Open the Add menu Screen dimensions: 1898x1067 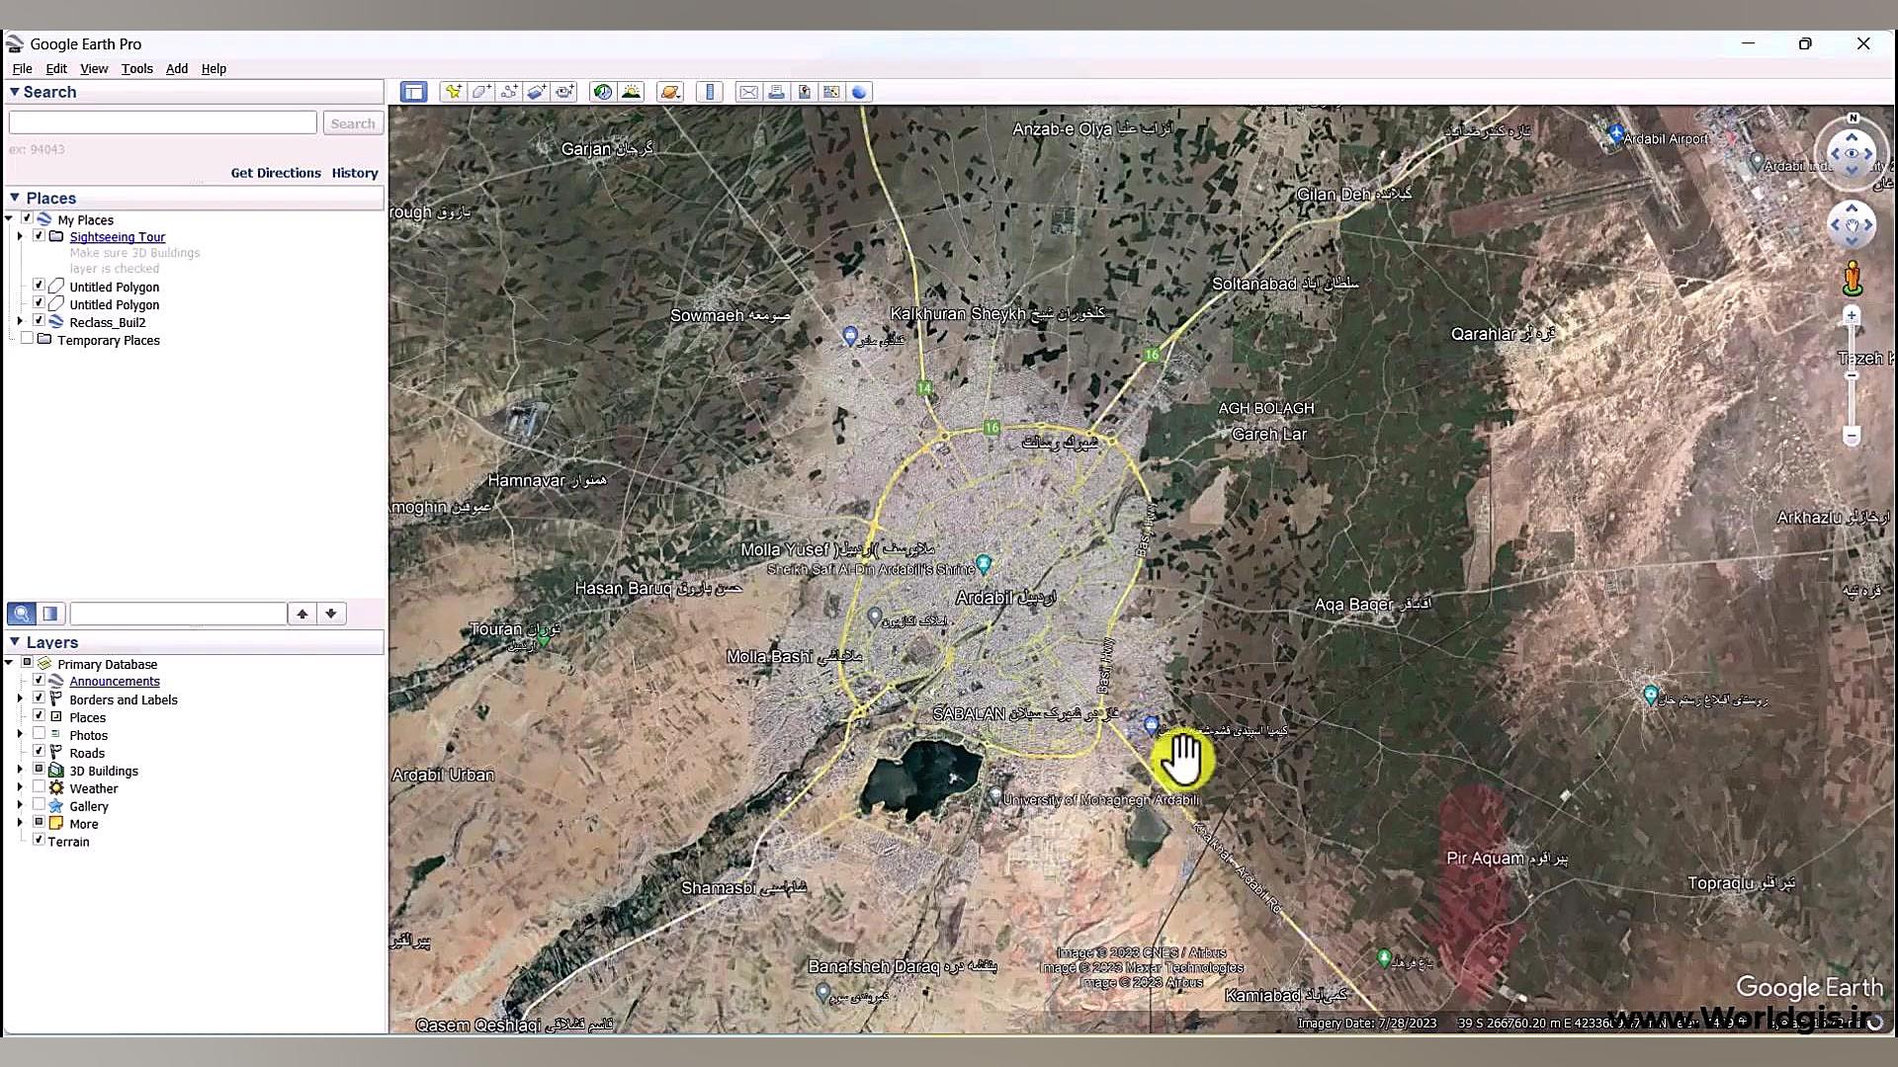tap(177, 68)
